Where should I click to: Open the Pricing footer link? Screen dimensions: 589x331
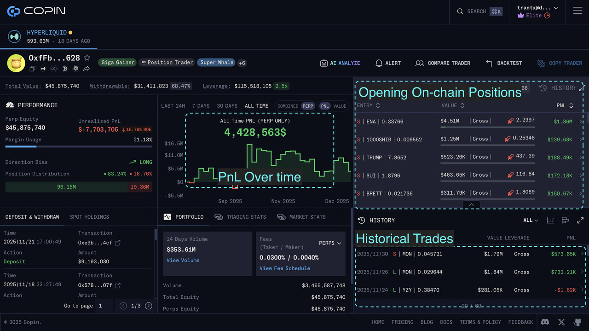(402, 322)
